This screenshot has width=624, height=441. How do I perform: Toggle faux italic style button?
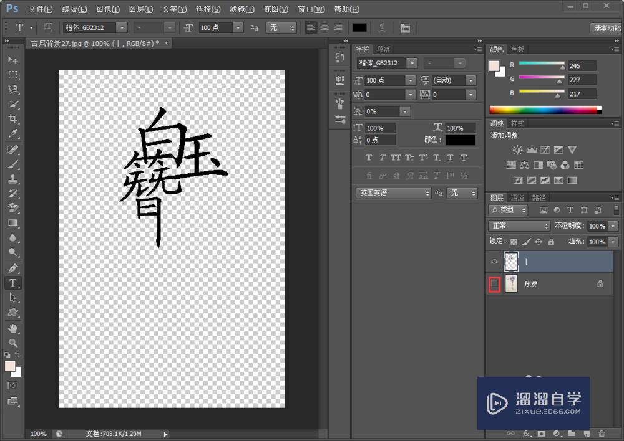pyautogui.click(x=383, y=158)
